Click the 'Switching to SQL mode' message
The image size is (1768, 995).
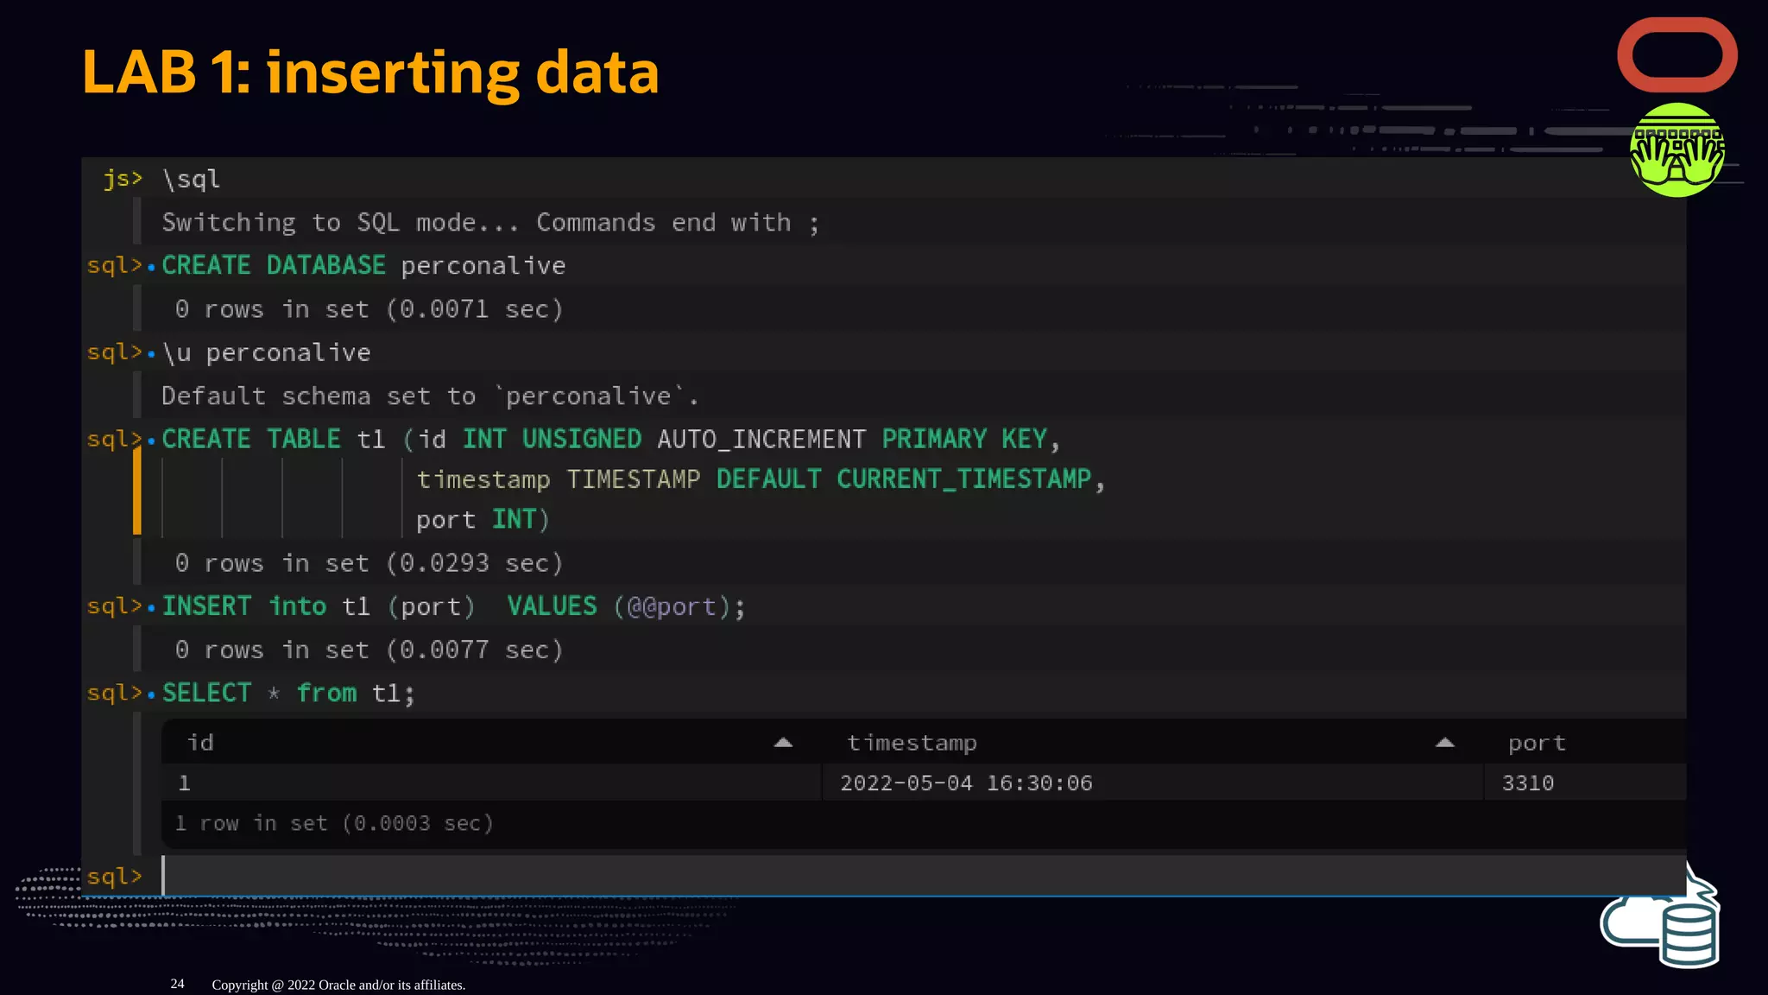coord(490,223)
